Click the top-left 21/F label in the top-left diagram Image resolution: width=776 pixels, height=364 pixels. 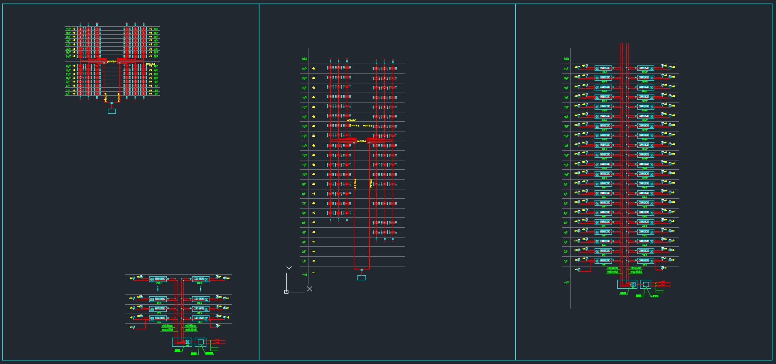click(68, 29)
